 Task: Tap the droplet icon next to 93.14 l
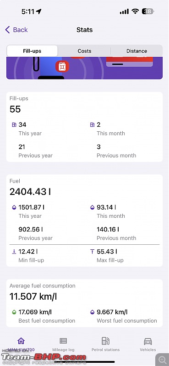(93, 207)
